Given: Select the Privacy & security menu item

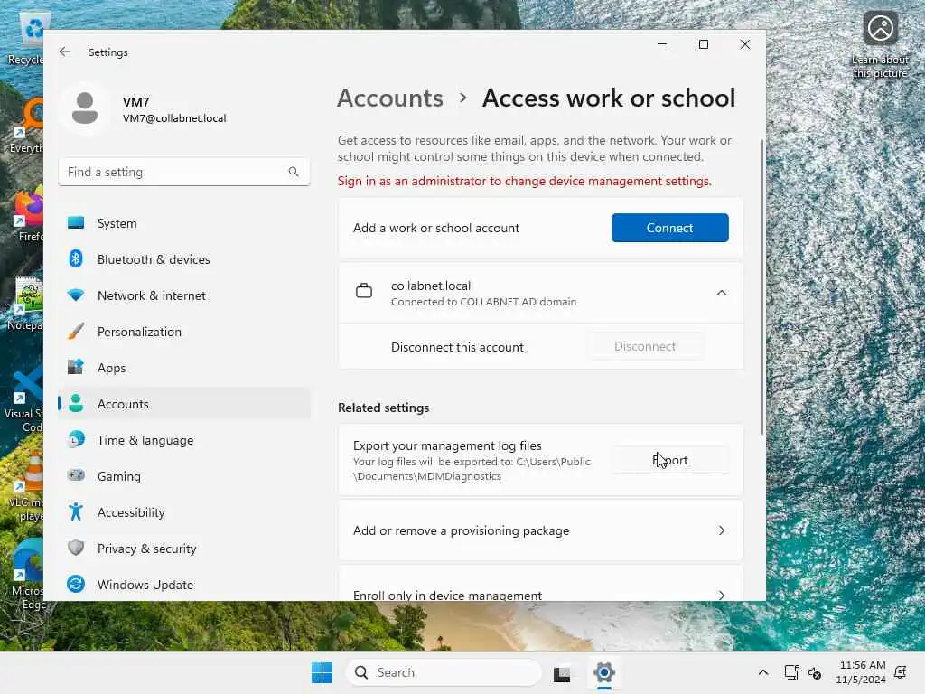Looking at the screenshot, I should click(x=183, y=549).
